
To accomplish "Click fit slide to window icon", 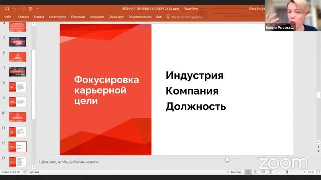I will point(318,172).
